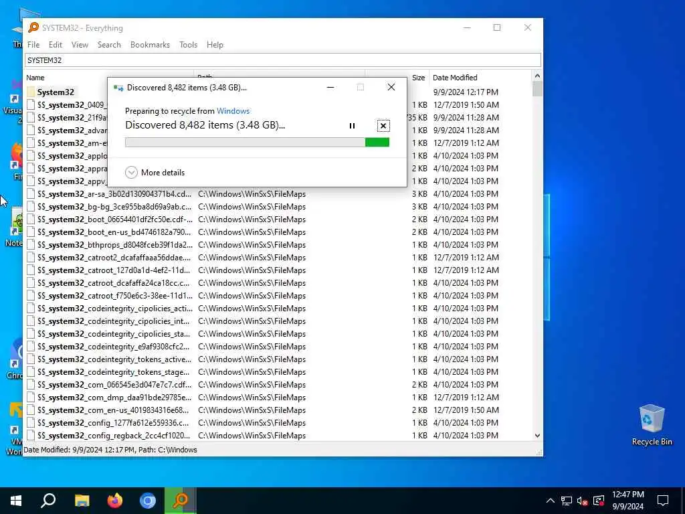
Task: Click file icon of $$_system32_codeintegrity_tokens_active row
Action: pos(31,359)
